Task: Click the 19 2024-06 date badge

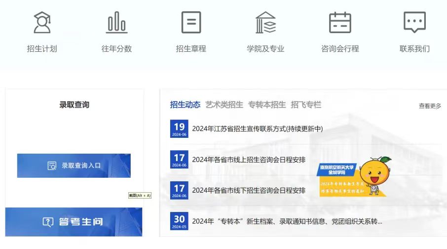Action: point(179,128)
